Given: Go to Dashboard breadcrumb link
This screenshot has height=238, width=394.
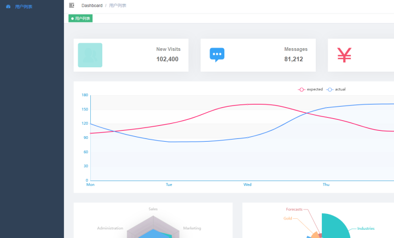Looking at the screenshot, I should [x=92, y=5].
